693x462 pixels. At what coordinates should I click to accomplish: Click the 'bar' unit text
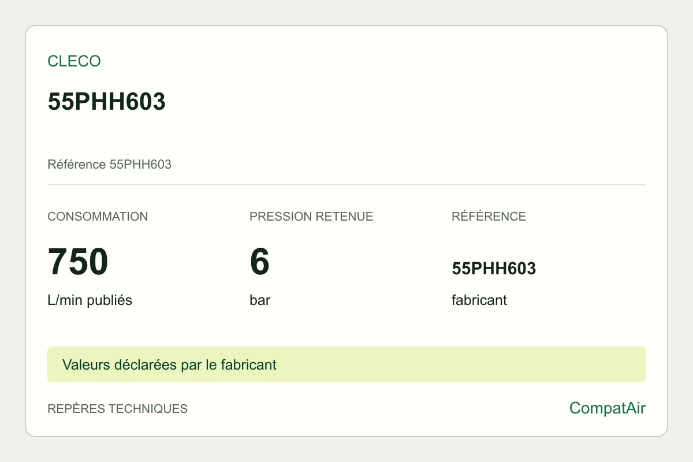[260, 300]
